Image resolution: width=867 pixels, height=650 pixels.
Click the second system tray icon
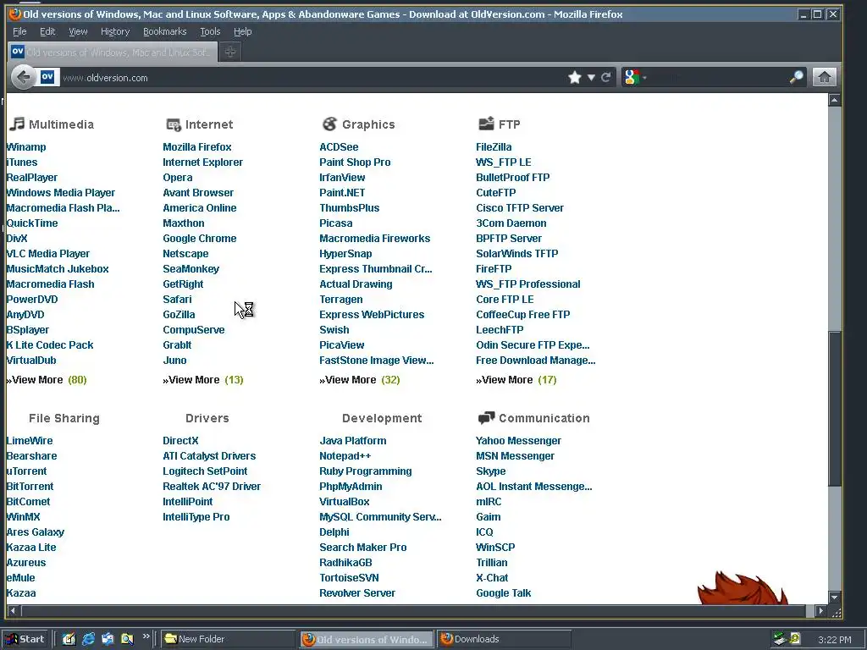[x=794, y=638]
